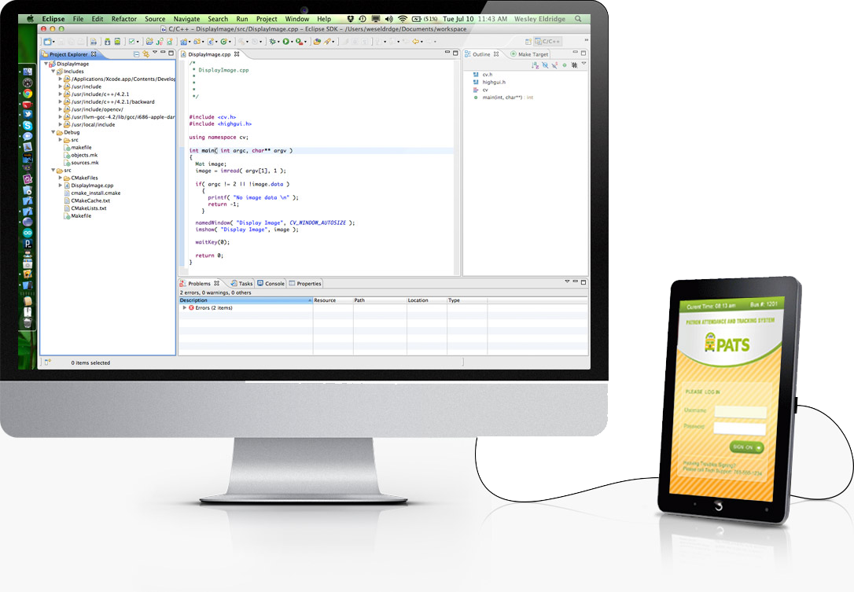
Task: Open the Refactor menu
Action: (x=124, y=19)
